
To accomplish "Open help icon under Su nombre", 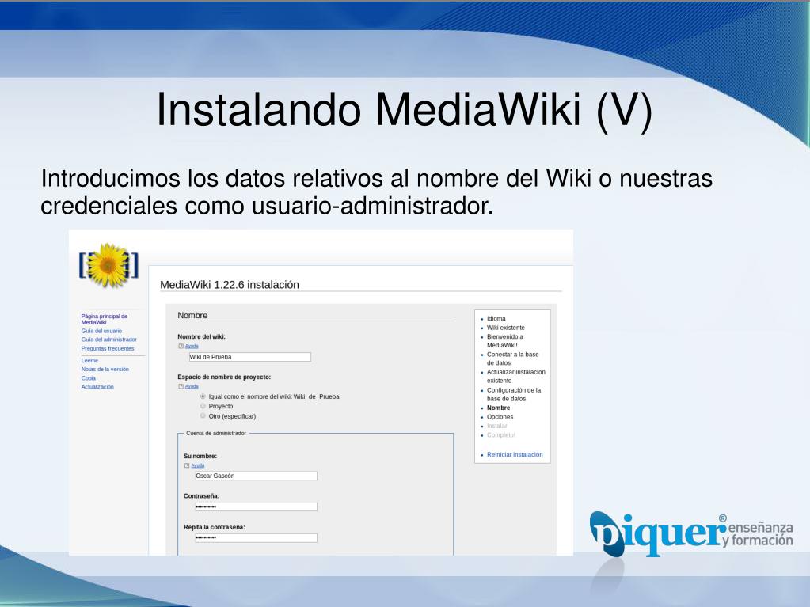I will (187, 465).
